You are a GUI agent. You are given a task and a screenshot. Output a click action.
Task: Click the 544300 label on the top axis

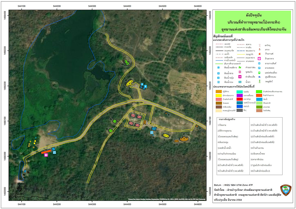click(x=92, y=6)
